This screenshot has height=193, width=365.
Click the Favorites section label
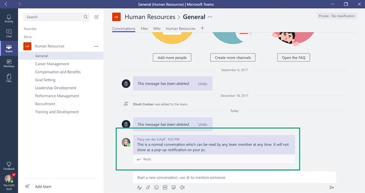[x=30, y=29]
